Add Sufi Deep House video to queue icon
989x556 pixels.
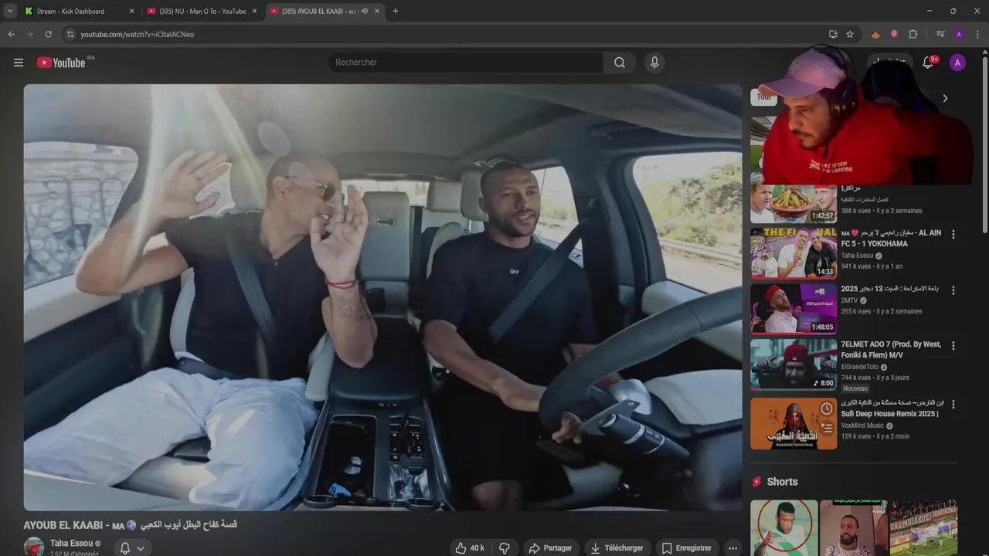(x=827, y=428)
